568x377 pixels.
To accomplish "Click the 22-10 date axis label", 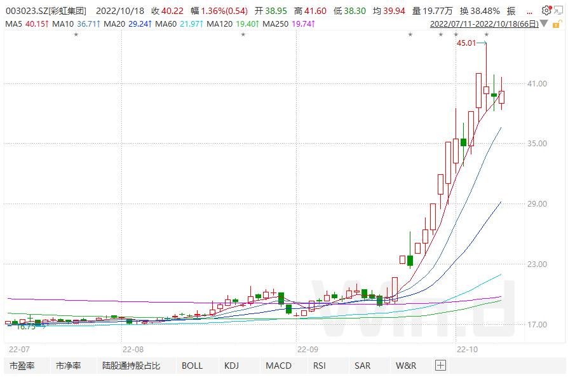I will point(467,350).
